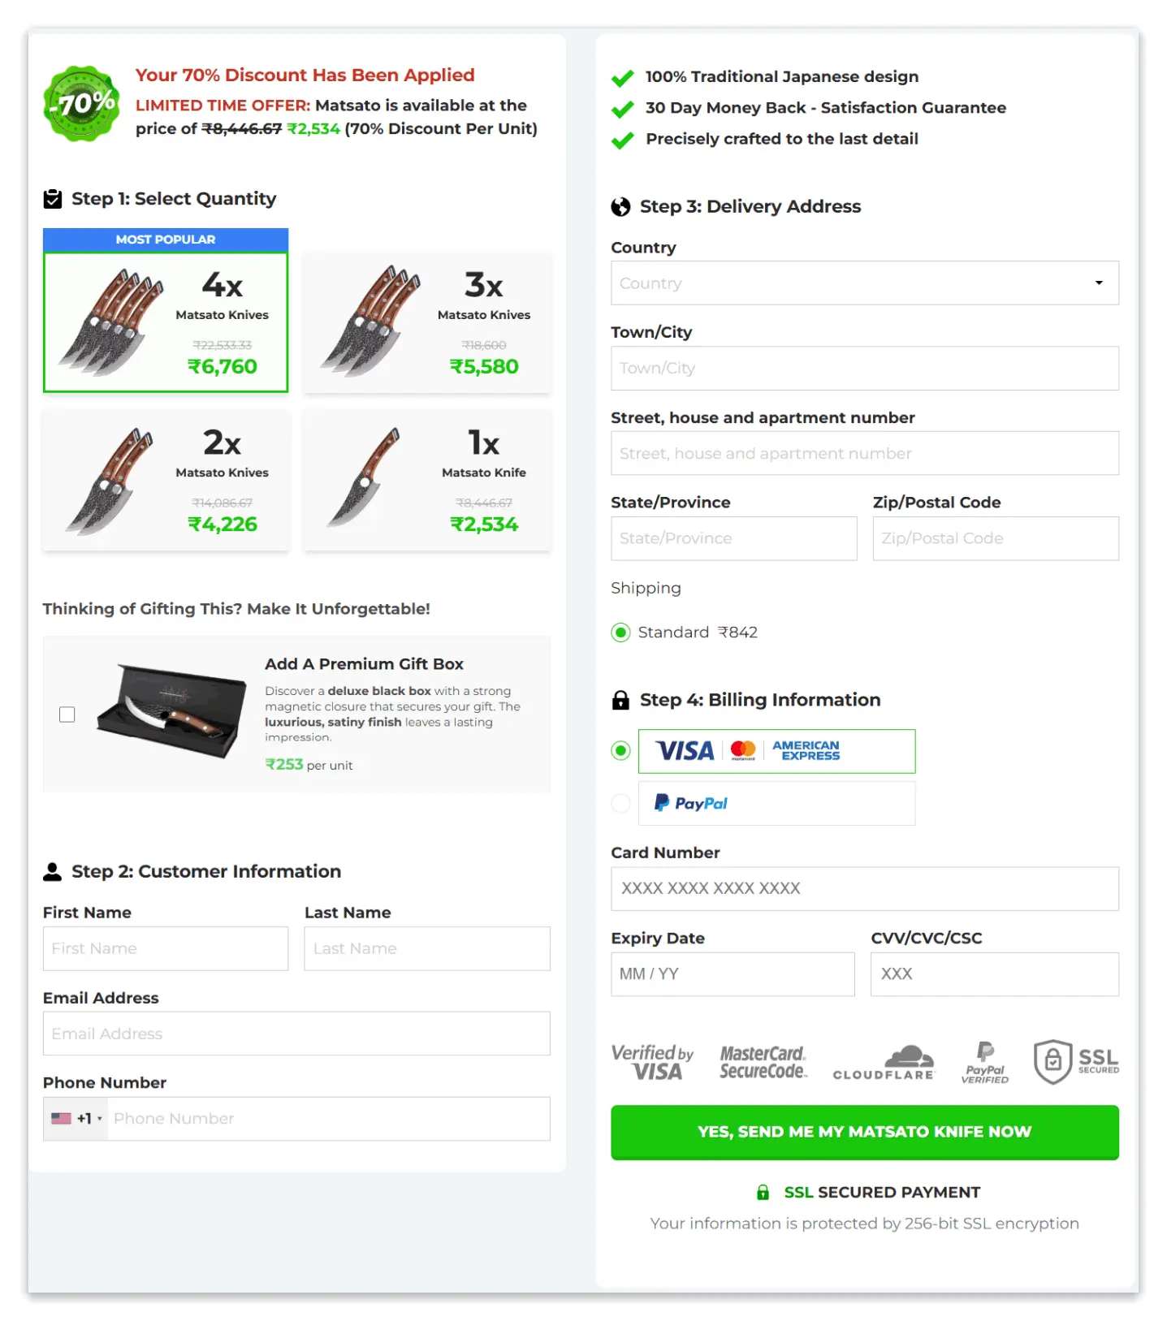Image resolution: width=1167 pixels, height=1321 pixels.
Task: Click the Mastercard icon next to Visa
Action: (741, 750)
